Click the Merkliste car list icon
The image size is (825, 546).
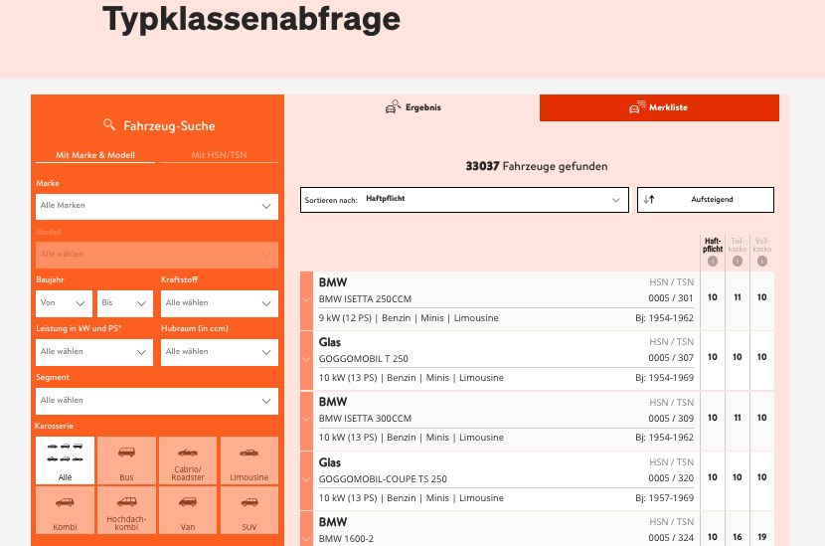coord(637,106)
